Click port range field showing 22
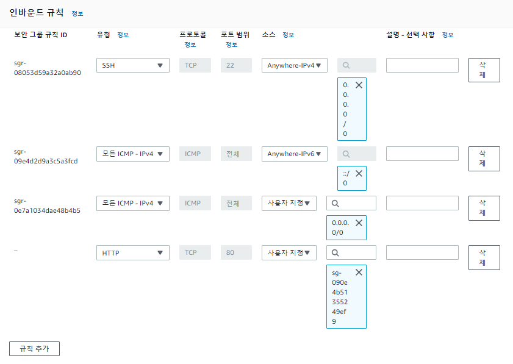Image resolution: width=513 pixels, height=364 pixels. point(236,65)
